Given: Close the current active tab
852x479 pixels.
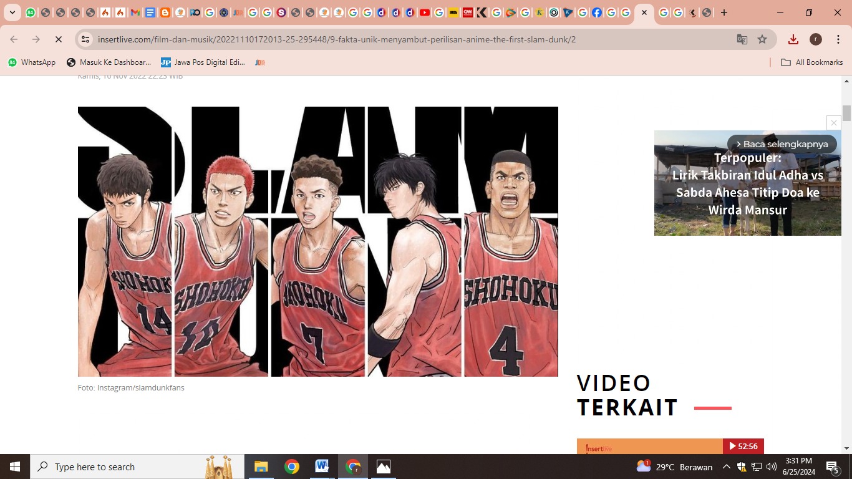Looking at the screenshot, I should (x=644, y=12).
